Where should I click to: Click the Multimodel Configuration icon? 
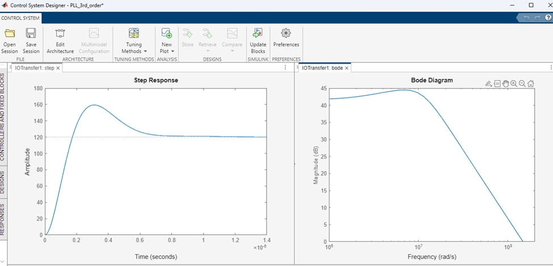(x=94, y=33)
